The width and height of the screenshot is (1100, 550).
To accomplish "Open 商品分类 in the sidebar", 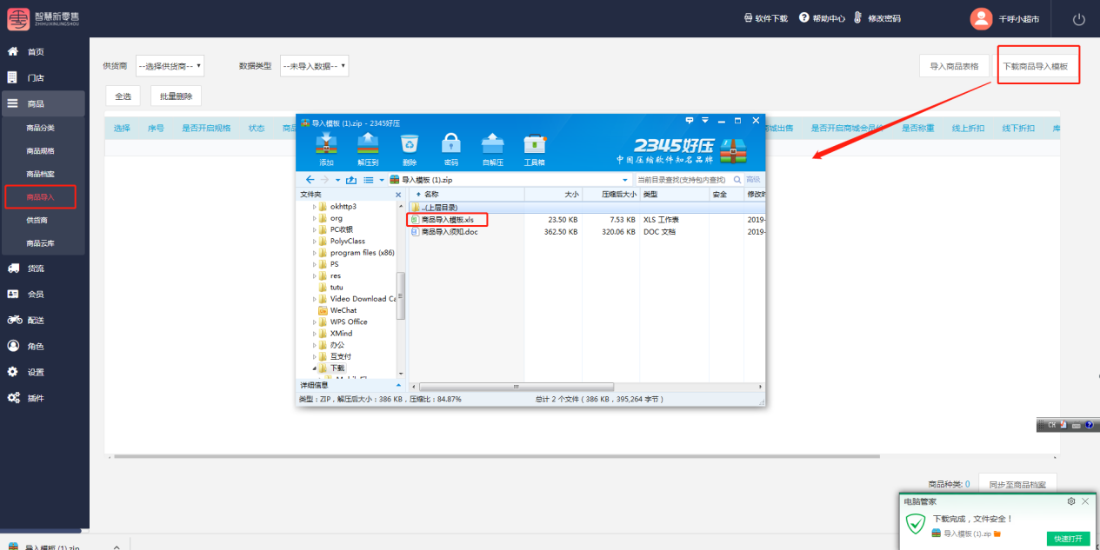I will click(40, 128).
